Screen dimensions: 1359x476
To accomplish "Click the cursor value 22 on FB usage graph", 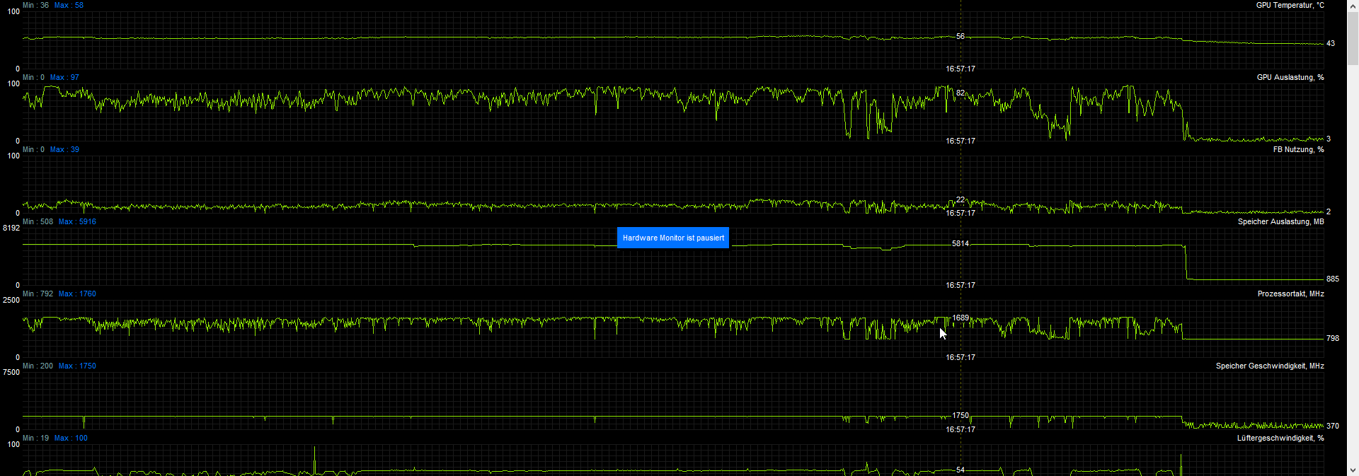I will click(x=961, y=199).
